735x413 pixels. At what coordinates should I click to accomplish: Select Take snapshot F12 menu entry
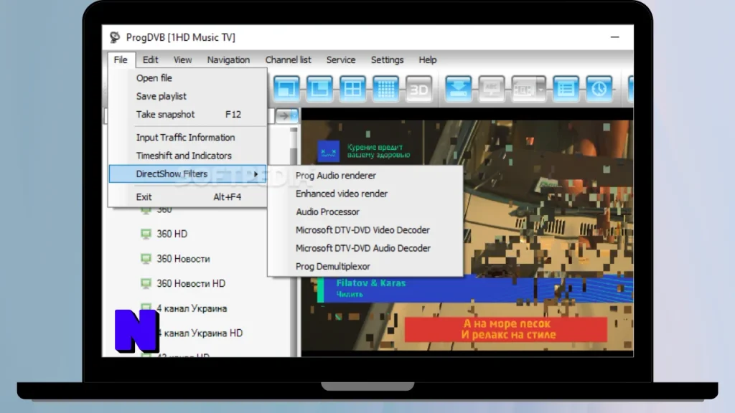(187, 115)
